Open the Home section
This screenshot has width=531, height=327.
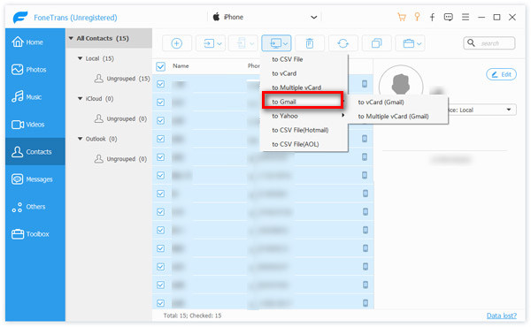click(35, 42)
